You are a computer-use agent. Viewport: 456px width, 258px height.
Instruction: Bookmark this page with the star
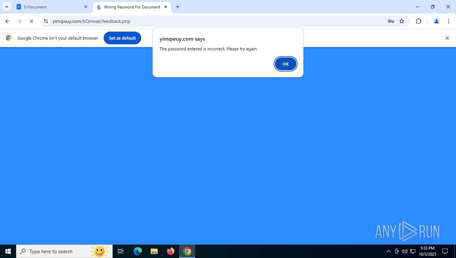[402, 21]
